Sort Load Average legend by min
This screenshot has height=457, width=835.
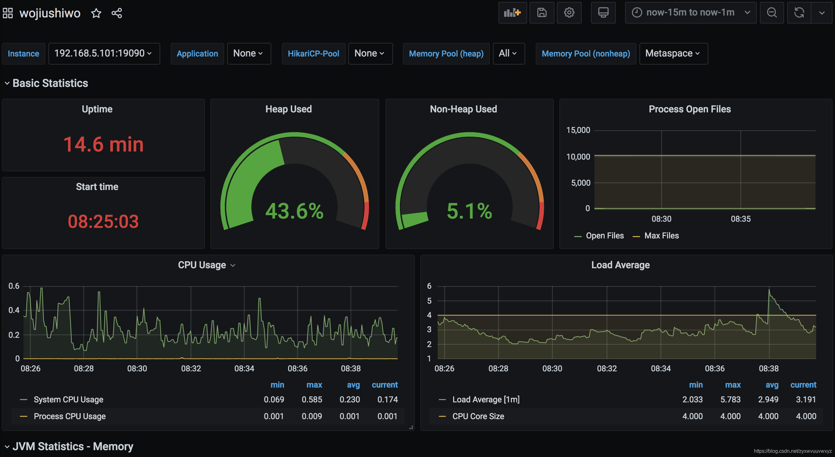[696, 385]
